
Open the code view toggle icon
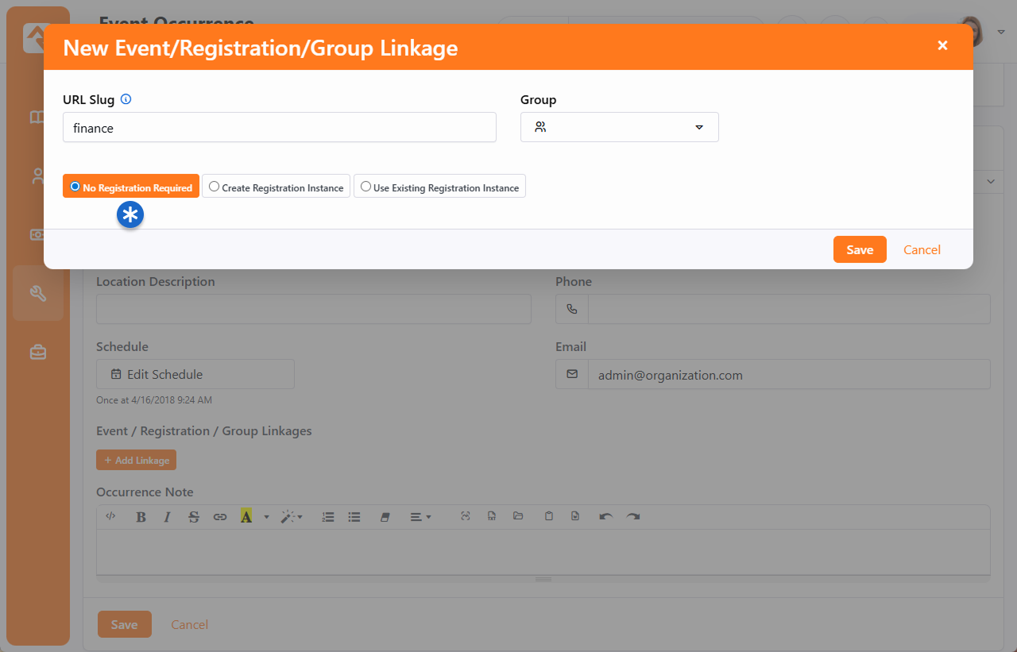(111, 516)
